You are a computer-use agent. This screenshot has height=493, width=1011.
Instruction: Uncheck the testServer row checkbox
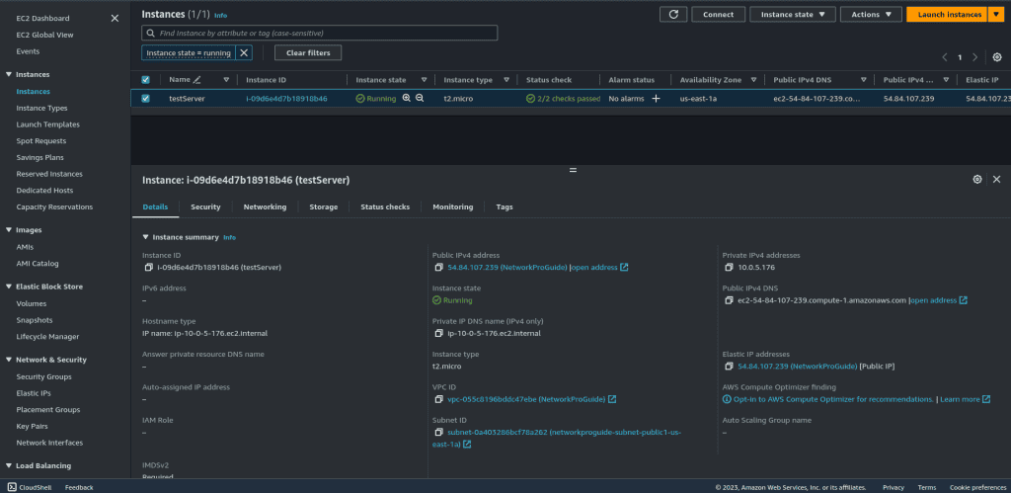[x=146, y=99]
